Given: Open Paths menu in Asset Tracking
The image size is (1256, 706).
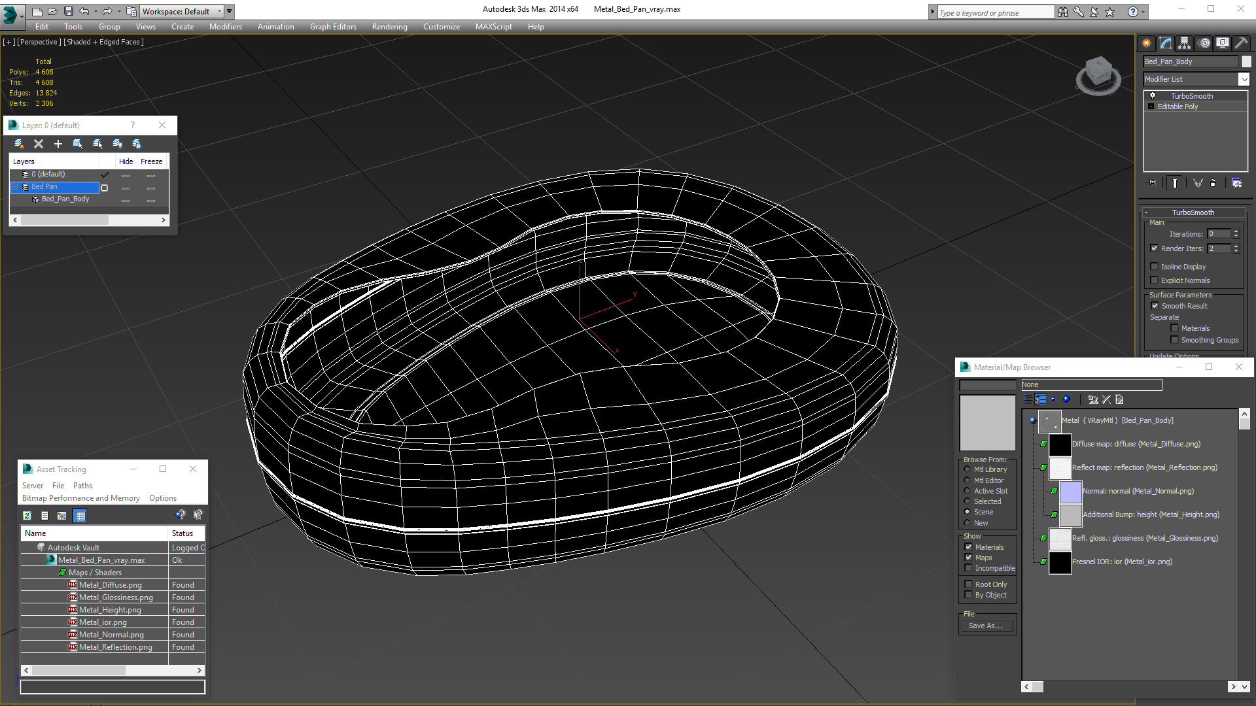Looking at the screenshot, I should (x=82, y=486).
